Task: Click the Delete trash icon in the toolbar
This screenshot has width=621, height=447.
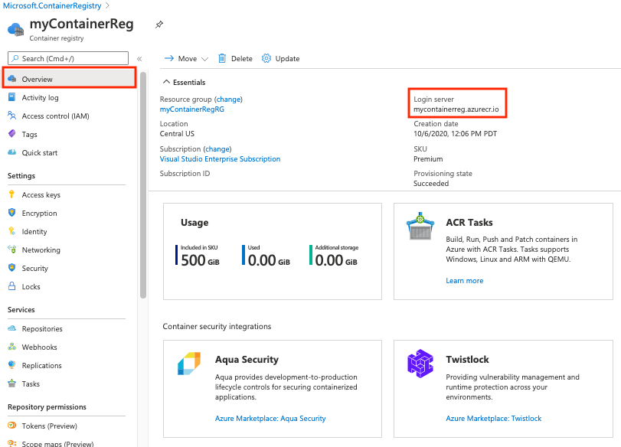Action: 221,58
